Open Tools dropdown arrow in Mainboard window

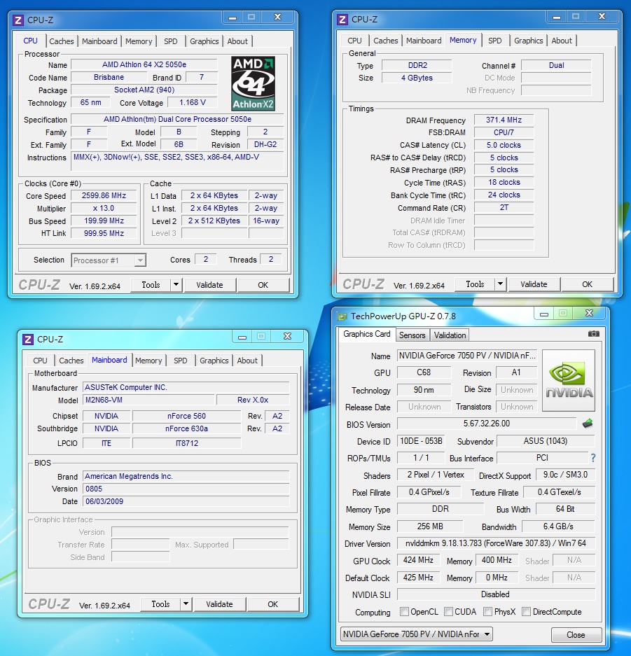186,604
